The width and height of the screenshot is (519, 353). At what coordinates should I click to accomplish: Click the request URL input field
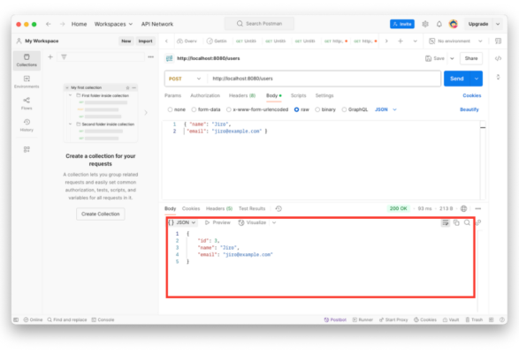coord(324,79)
